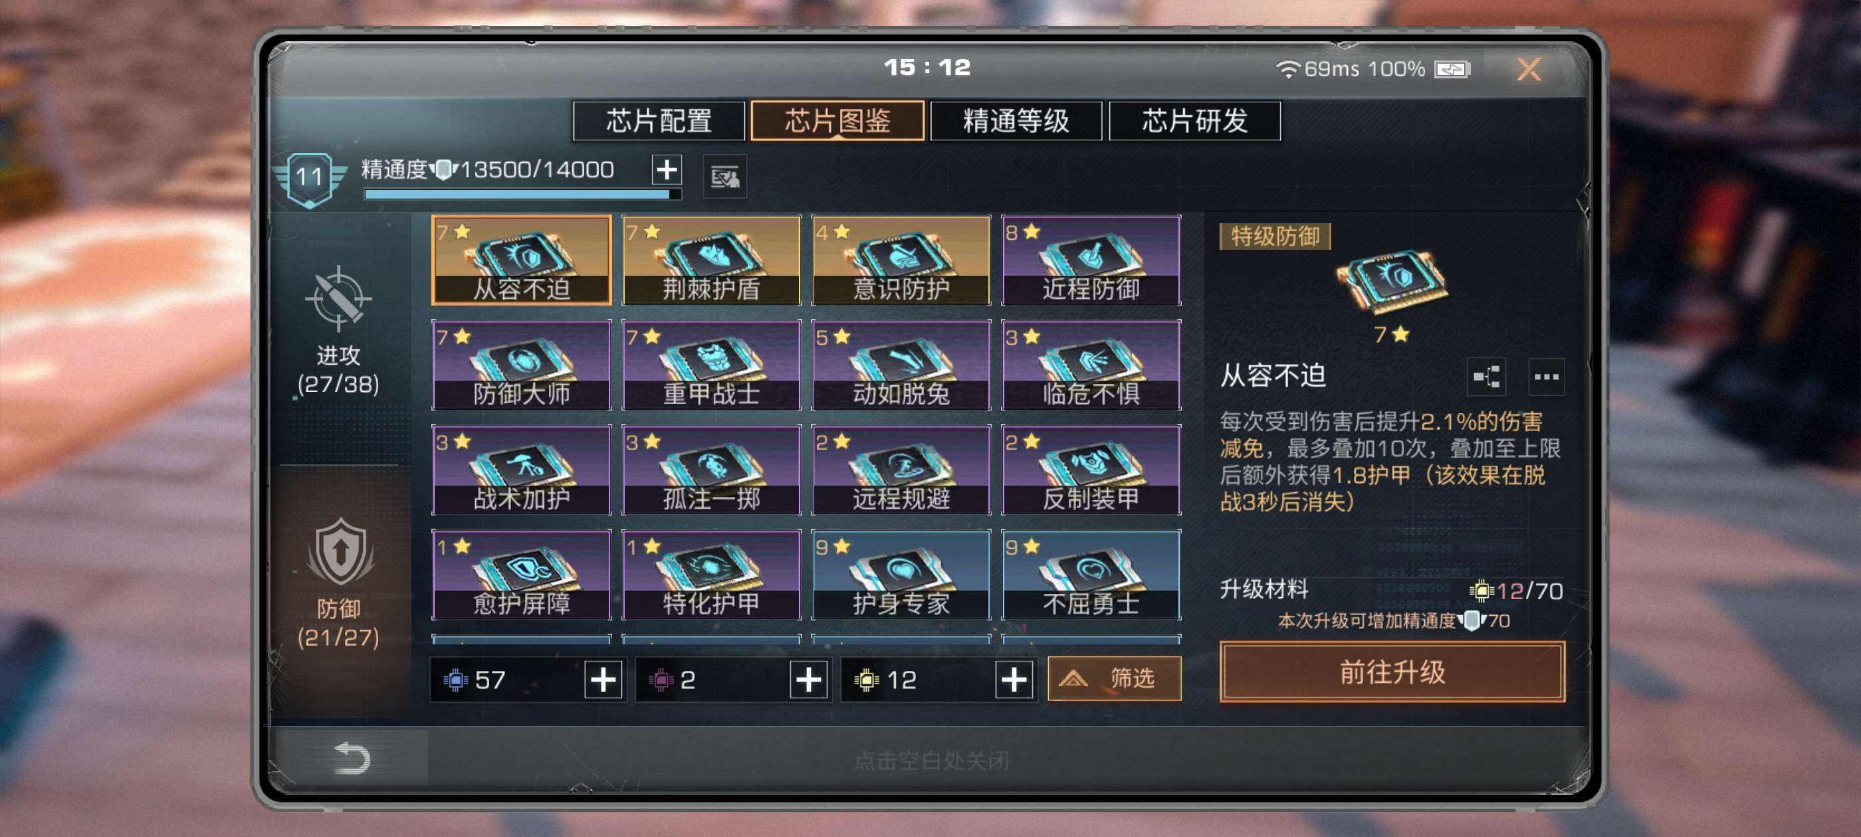The image size is (1861, 837).
Task: Select the 防御 defense shield category
Action: click(338, 582)
